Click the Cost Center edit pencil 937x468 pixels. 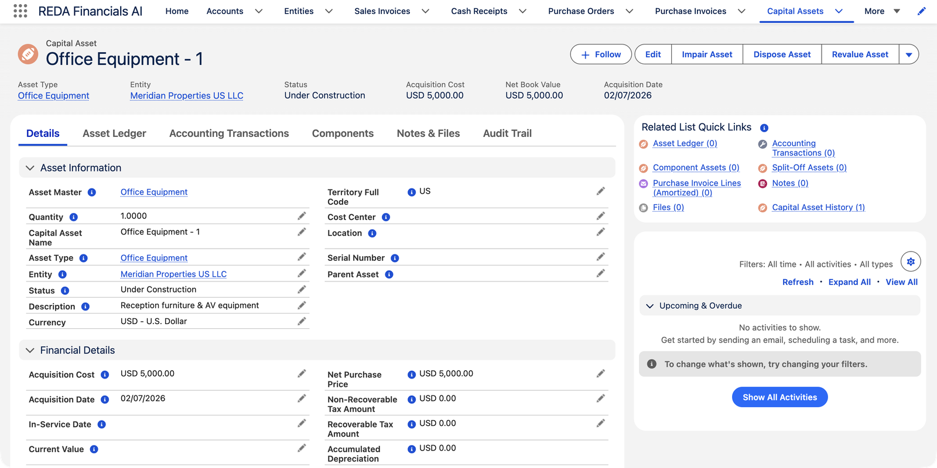(x=601, y=216)
